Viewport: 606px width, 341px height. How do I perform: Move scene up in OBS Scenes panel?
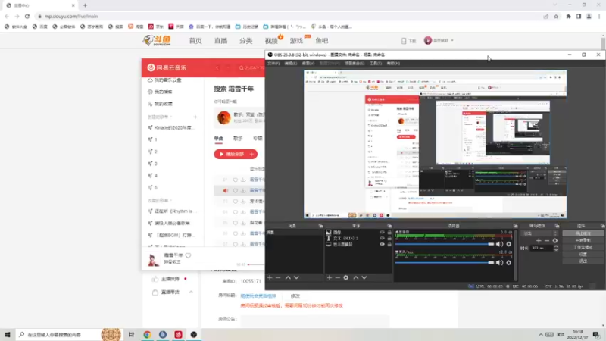(x=288, y=277)
